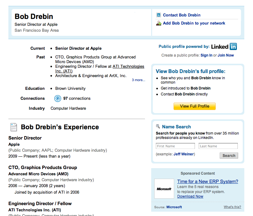Click the LinkedIn icon beside Contact Bob Drebin
Image resolution: width=253 pixels, height=216 pixels.
click(x=159, y=15)
